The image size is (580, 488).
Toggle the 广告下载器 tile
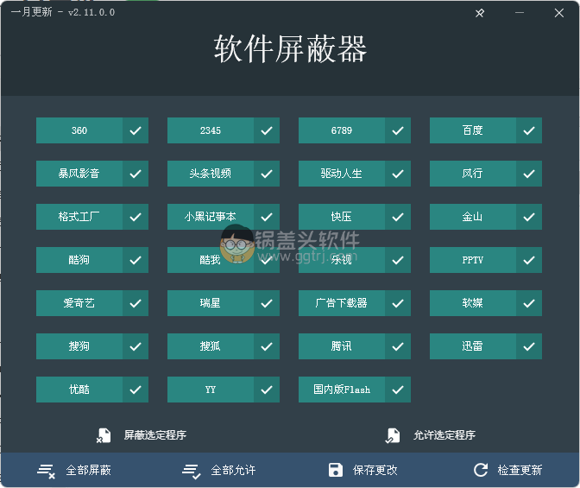pyautogui.click(x=355, y=303)
